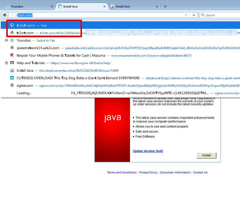The width and height of the screenshot is (240, 211).
Task: Close the last Install Java tab
Action: 157,7
